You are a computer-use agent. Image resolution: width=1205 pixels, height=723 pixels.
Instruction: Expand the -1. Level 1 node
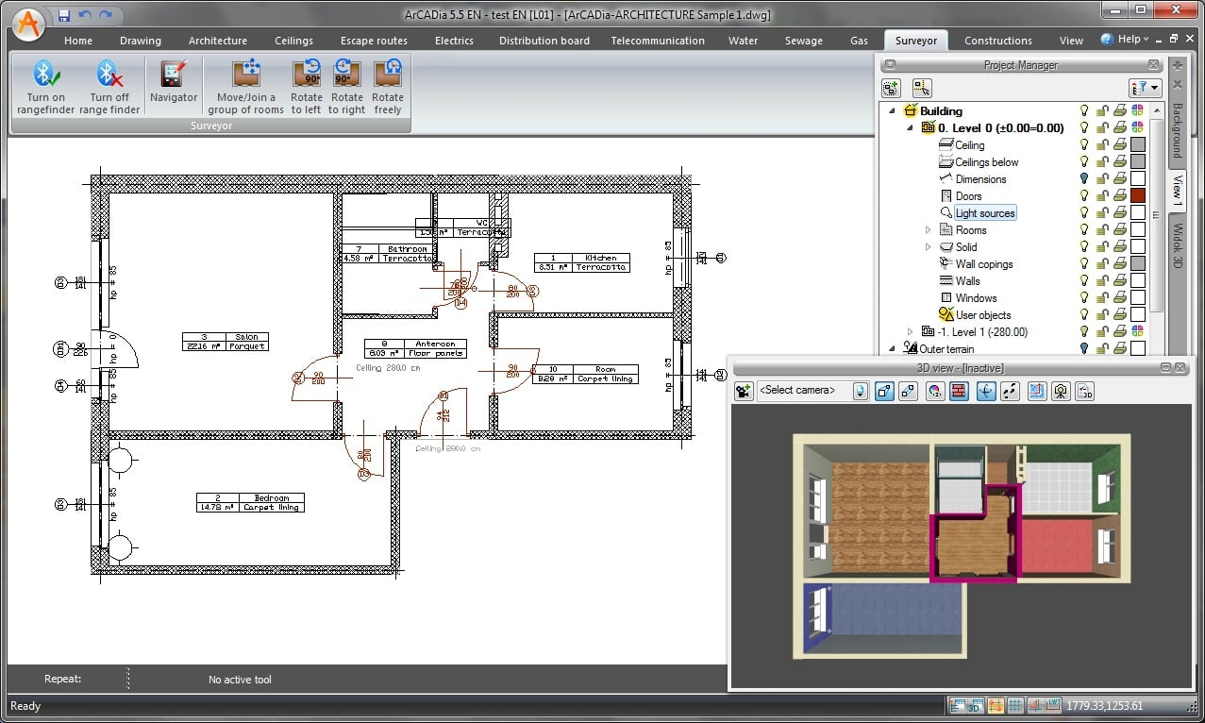(x=910, y=332)
